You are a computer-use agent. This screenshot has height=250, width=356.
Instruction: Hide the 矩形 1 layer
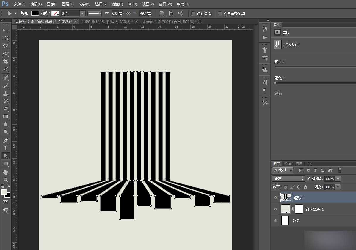(x=275, y=197)
